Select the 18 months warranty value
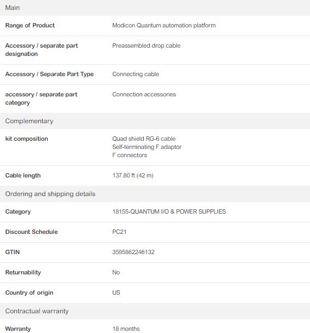The height and width of the screenshot is (333, 310). (x=126, y=329)
